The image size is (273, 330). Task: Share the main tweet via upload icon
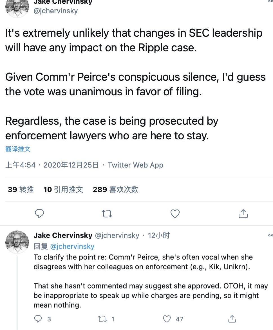243,214
